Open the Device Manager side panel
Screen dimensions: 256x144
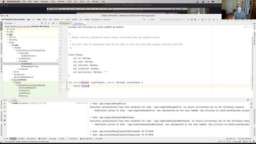(x=254, y=39)
